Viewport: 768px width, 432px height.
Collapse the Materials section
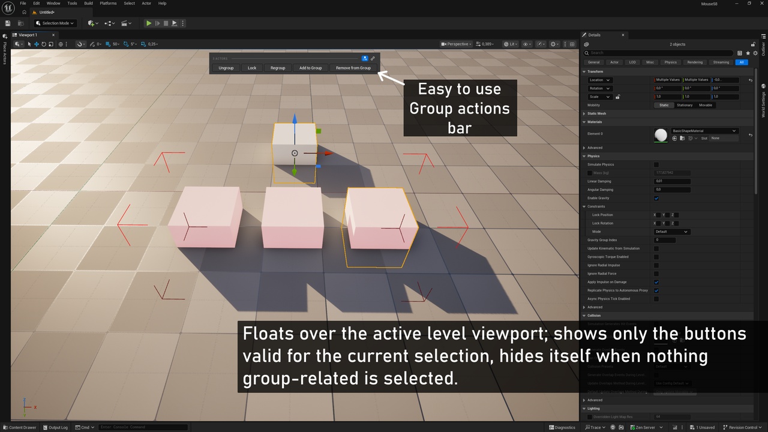(585, 122)
